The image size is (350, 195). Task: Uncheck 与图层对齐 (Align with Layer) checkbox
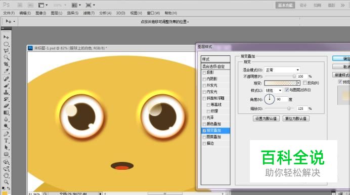click(x=287, y=90)
